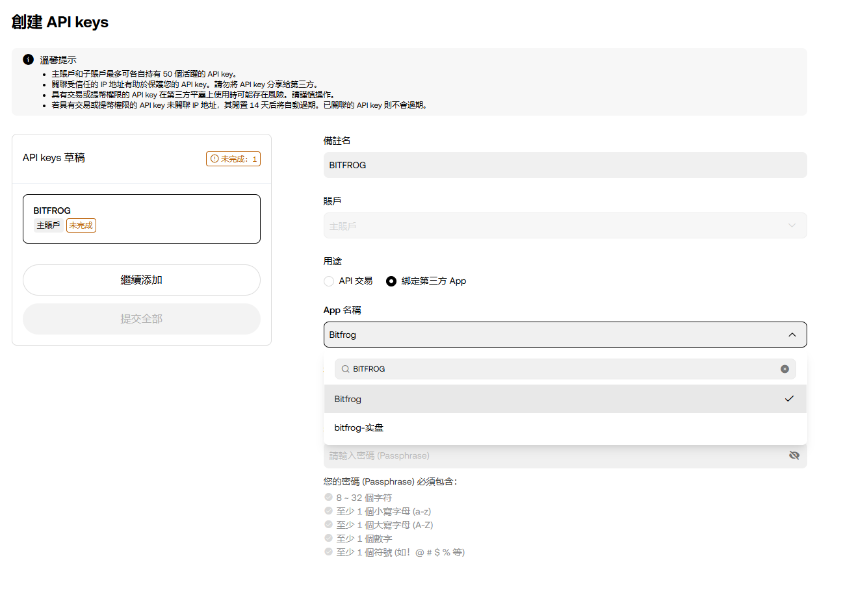The image size is (843, 597).
Task: Click the check icon beside 至少 1 個小寫字母
Action: click(328, 511)
